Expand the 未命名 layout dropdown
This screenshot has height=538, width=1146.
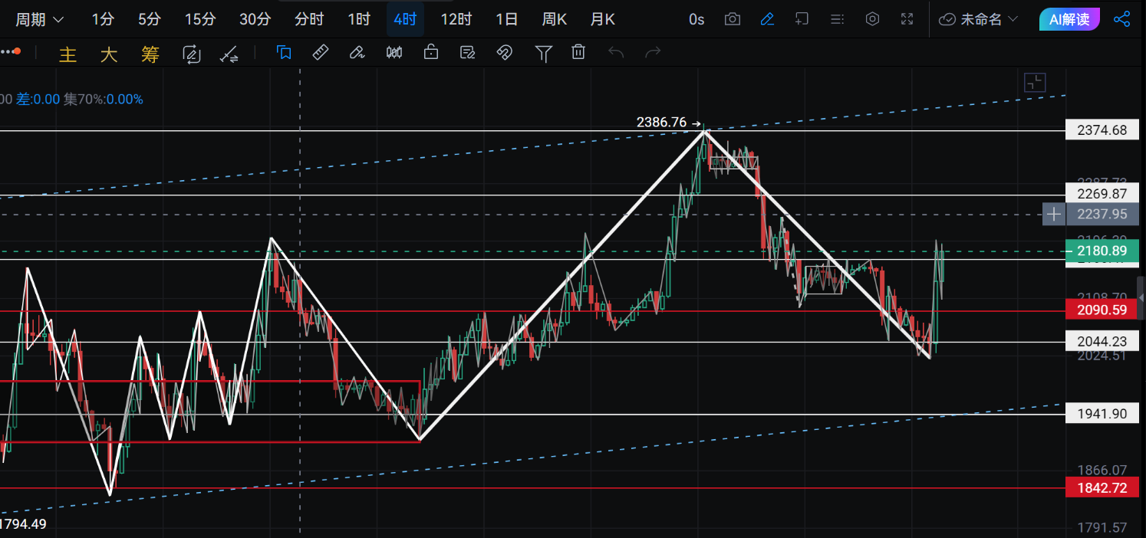click(x=980, y=19)
